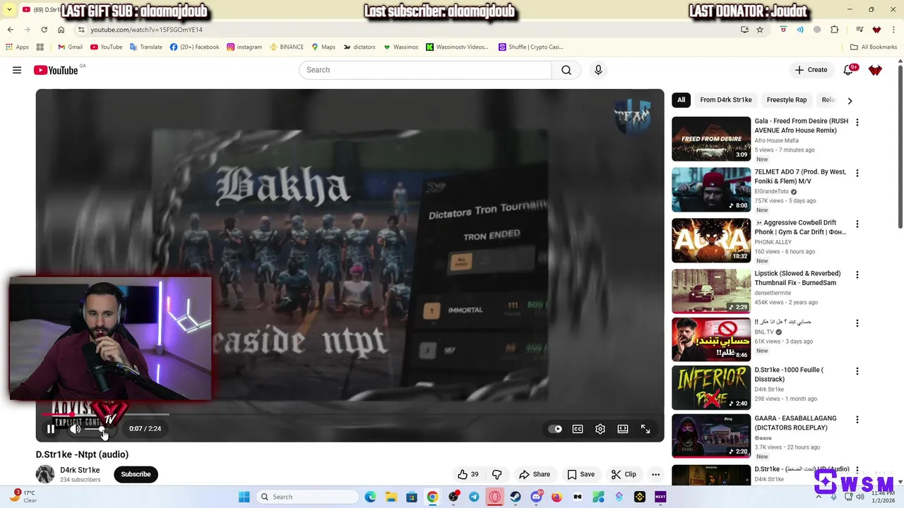Image resolution: width=904 pixels, height=508 pixels.
Task: Toggle closed captions on the video
Action: click(578, 428)
